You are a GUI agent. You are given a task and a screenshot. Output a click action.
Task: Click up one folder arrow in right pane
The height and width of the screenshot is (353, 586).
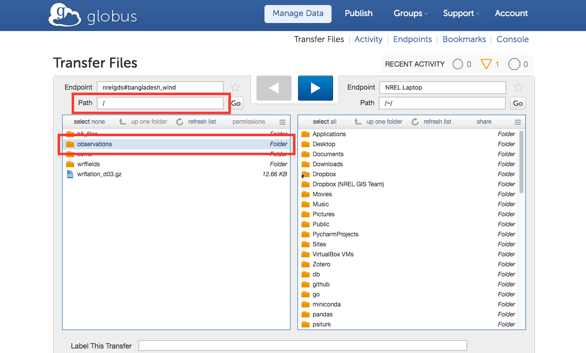(358, 122)
